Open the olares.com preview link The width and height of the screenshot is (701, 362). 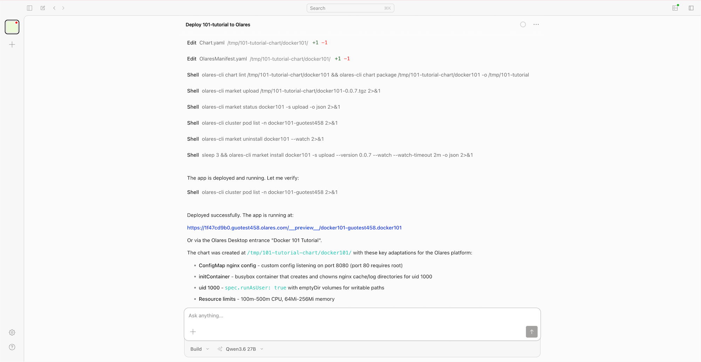[294, 228]
